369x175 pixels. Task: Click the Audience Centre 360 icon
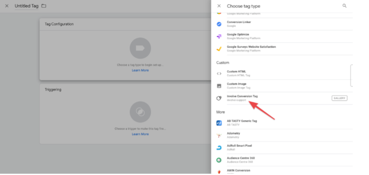pos(219,160)
